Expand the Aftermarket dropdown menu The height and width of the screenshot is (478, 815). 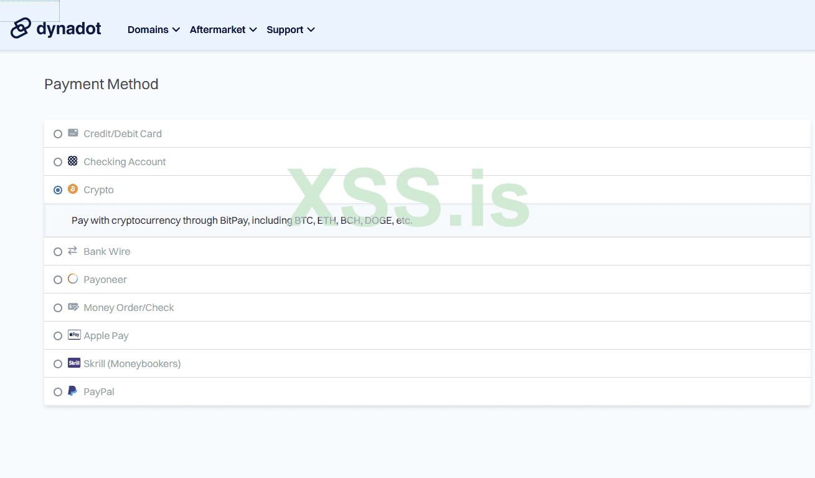click(x=224, y=29)
